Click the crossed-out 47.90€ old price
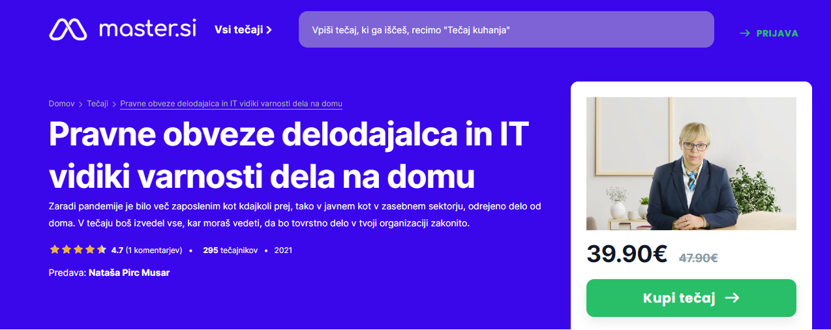831x330 pixels. pos(698,258)
